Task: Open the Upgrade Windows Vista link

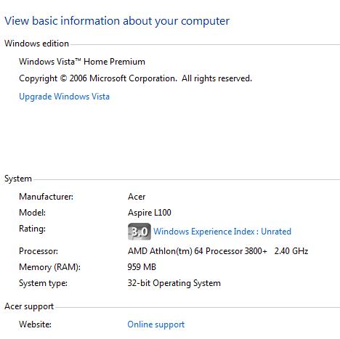Action: click(64, 97)
